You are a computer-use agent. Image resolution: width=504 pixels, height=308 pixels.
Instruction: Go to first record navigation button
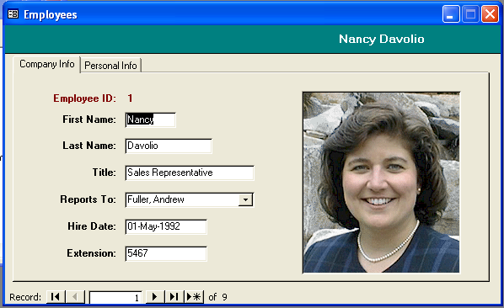(x=56, y=297)
